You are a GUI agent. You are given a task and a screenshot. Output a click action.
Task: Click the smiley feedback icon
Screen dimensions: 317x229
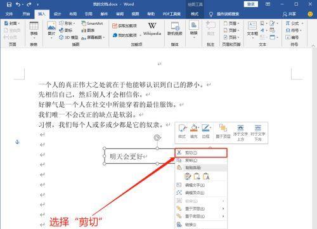tap(310, 14)
